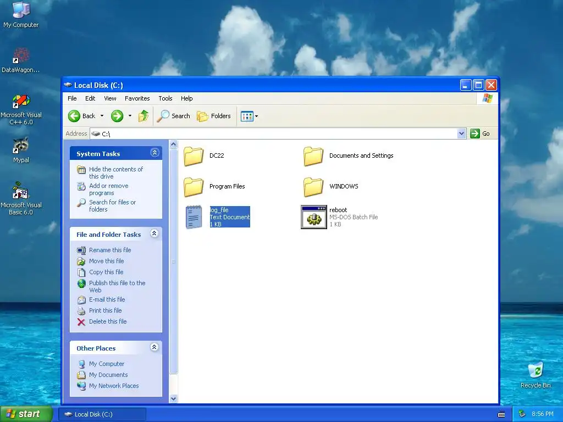Open the Help menu
Image resolution: width=563 pixels, height=422 pixels.
click(x=187, y=98)
